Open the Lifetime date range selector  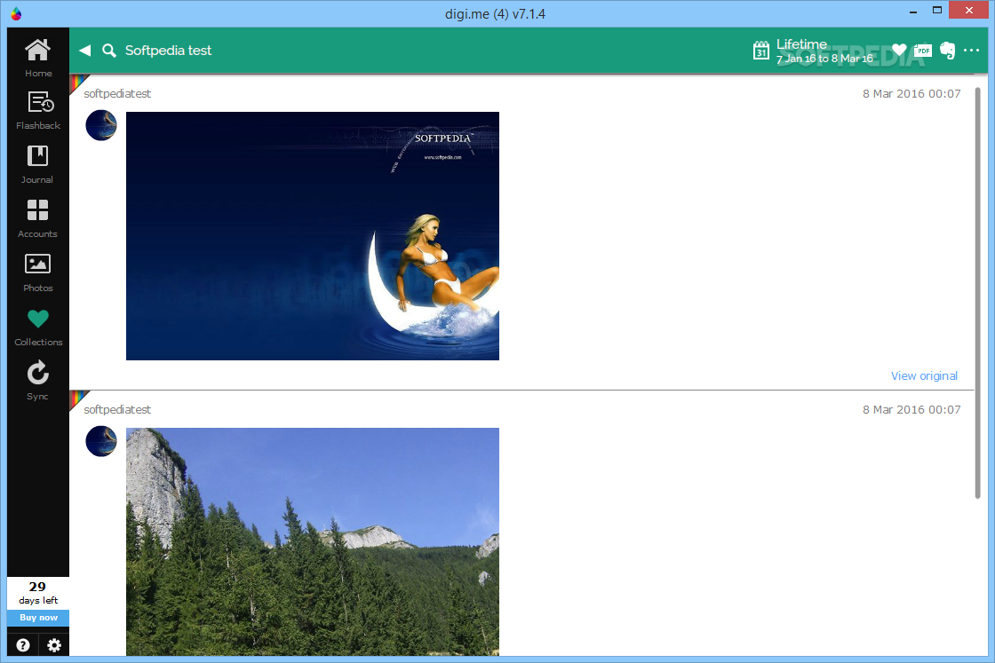tap(824, 51)
